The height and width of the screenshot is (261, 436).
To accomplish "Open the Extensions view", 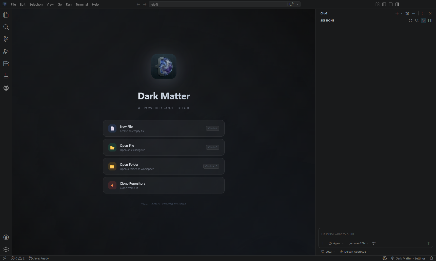I will coord(6,63).
